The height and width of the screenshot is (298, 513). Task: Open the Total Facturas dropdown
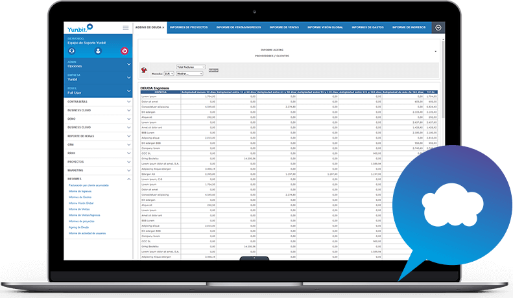[191, 67]
